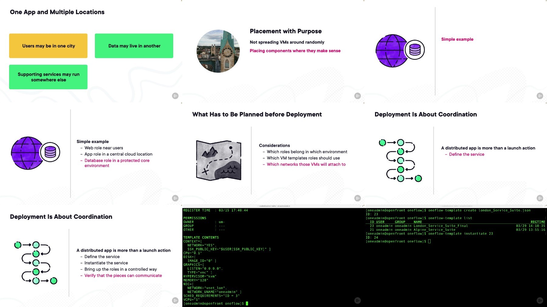
Task: Click Which networks those VMs will attach to bullet
Action: click(304, 164)
